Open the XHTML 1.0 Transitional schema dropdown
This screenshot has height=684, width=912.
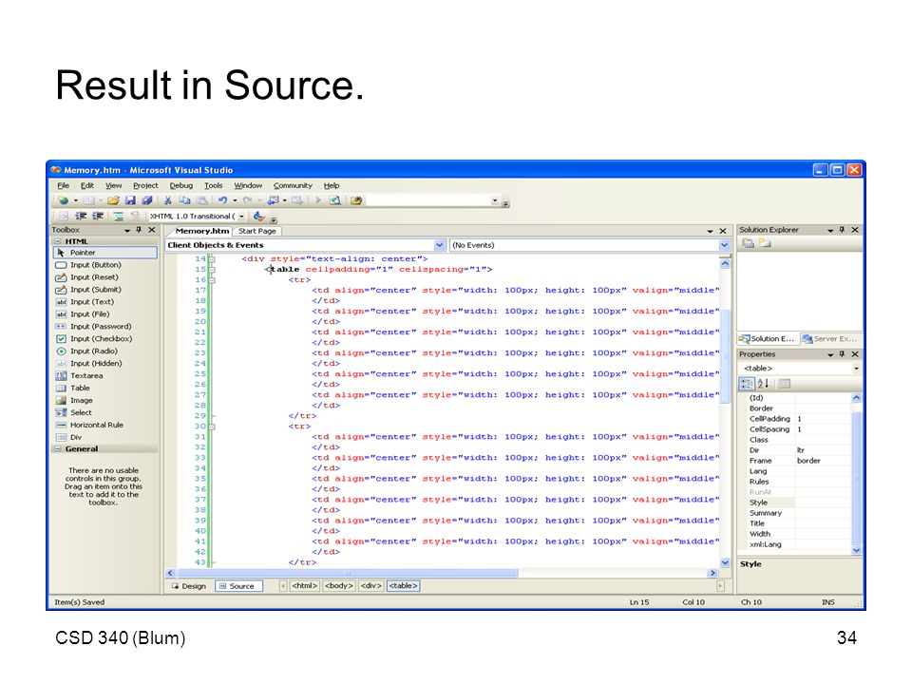coord(241,217)
